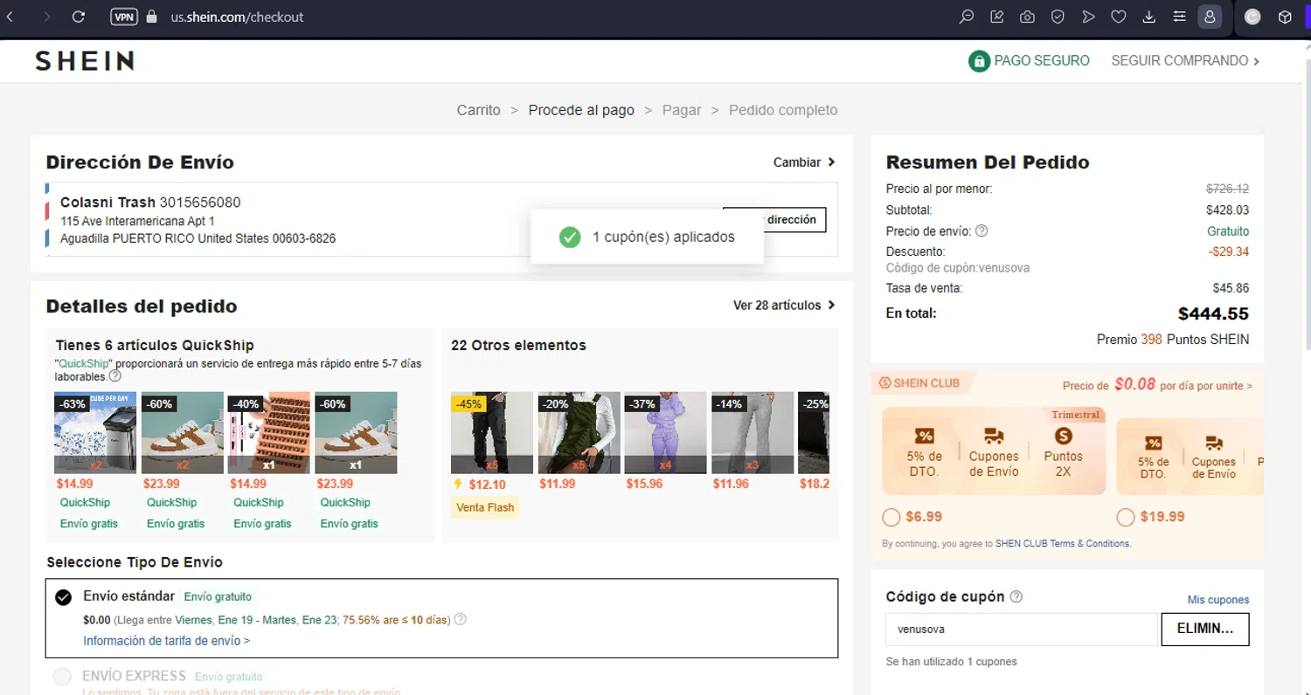Open SHEN CLUB Terms & Conditions link
The image size is (1311, 695).
tap(1063, 543)
